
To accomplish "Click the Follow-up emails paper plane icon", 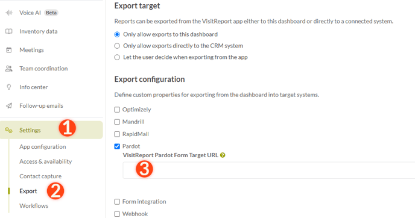I will (8, 106).
